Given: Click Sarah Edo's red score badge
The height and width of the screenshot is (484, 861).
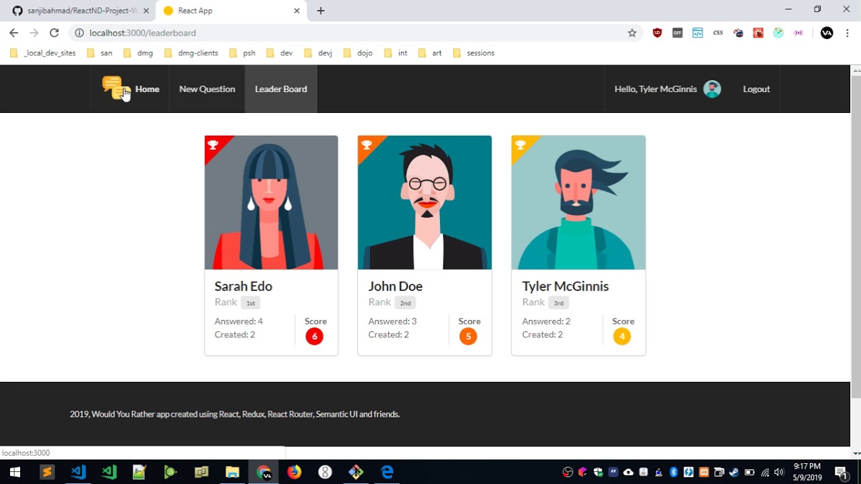Looking at the screenshot, I should point(314,336).
